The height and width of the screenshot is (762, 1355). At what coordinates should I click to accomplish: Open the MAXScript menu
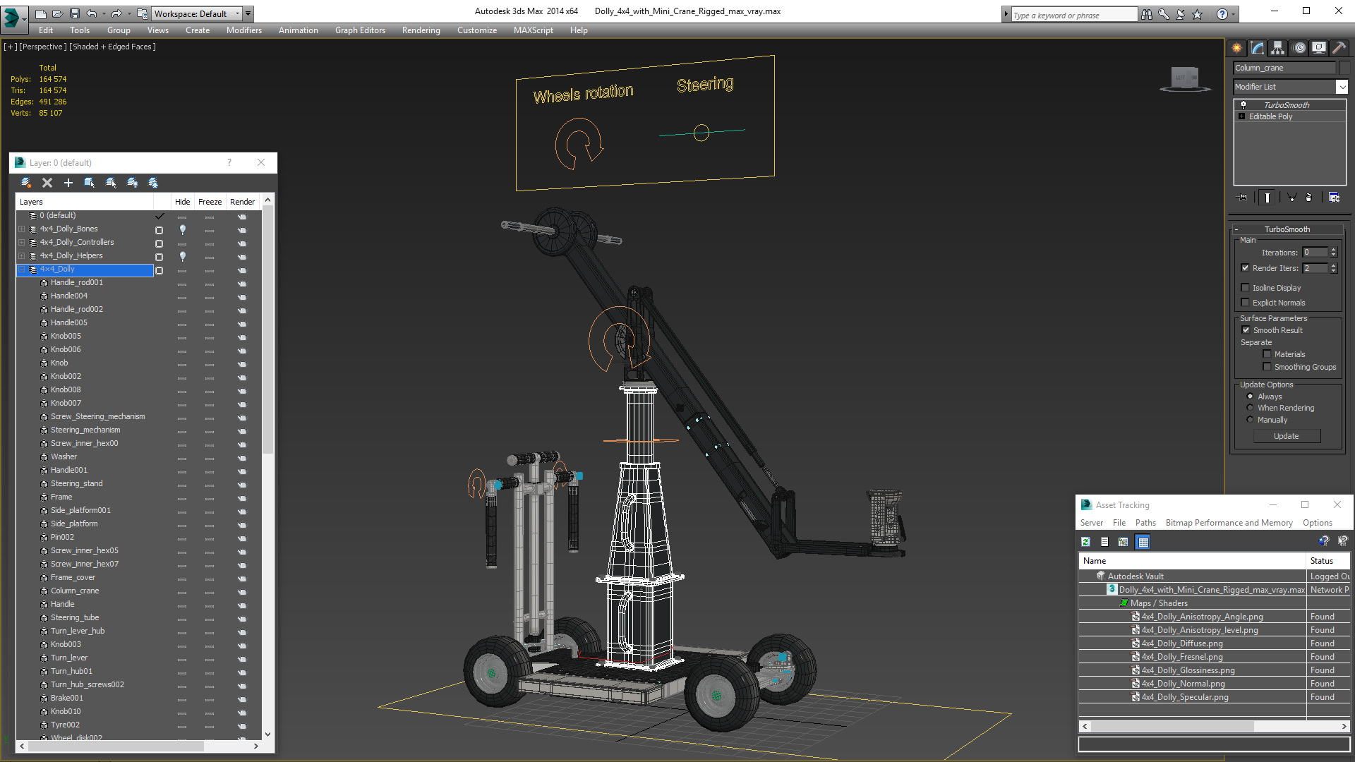tap(534, 30)
